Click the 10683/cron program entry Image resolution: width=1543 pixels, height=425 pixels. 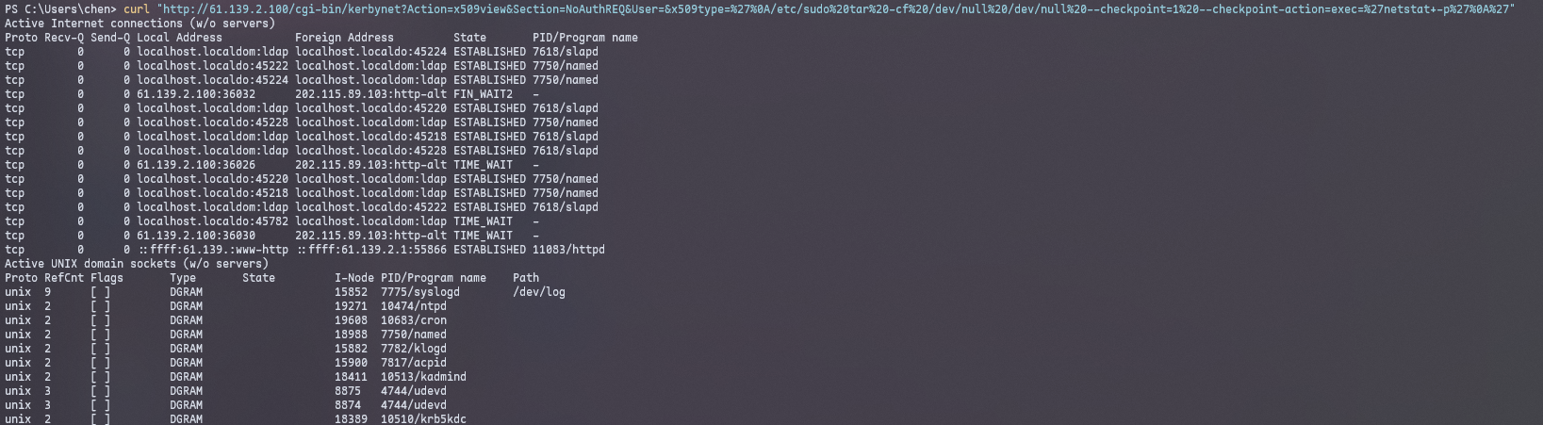(414, 320)
